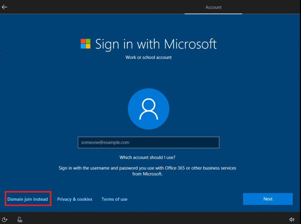Viewport: 301px width, 224px height.
Task: Click 'Which account should I use?' text
Action: click(x=147, y=157)
